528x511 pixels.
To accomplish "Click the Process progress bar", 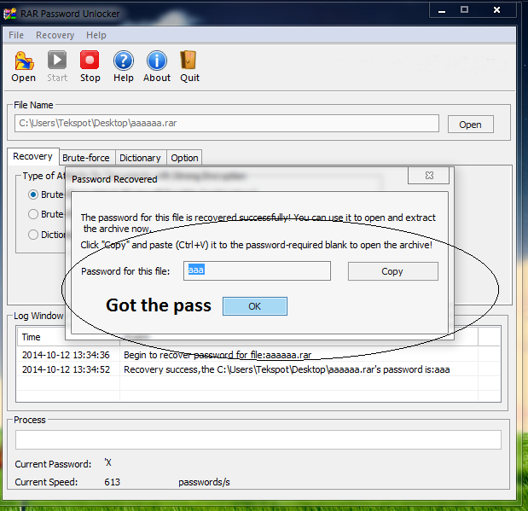I will pos(258,439).
